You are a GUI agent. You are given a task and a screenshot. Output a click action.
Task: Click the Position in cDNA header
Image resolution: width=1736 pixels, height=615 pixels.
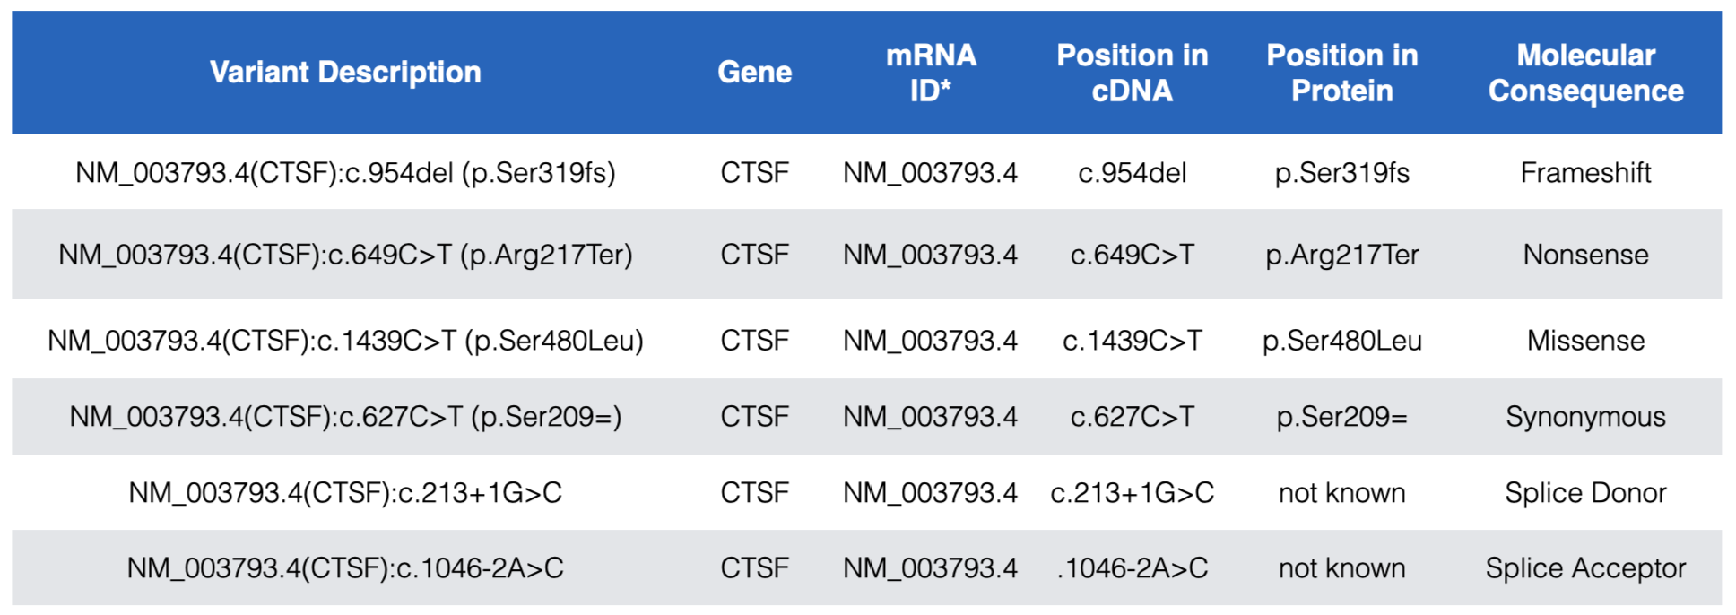click(1132, 73)
